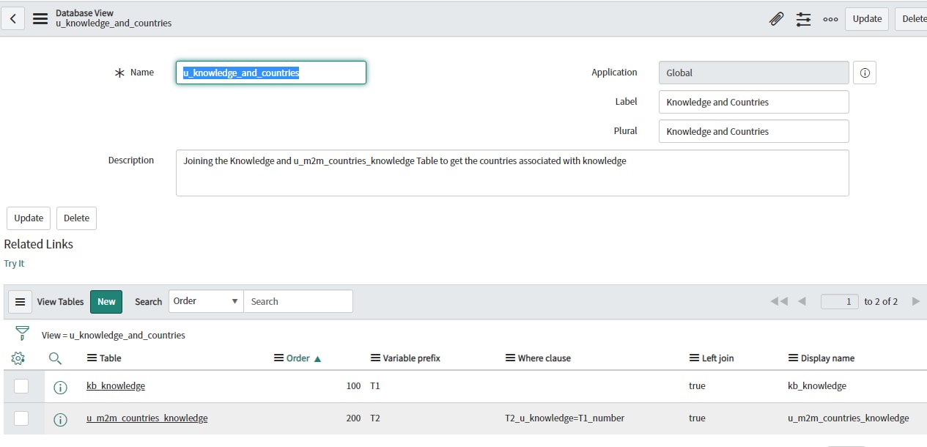Click the page number input box
Screen dimensions: 927x447
click(x=840, y=301)
